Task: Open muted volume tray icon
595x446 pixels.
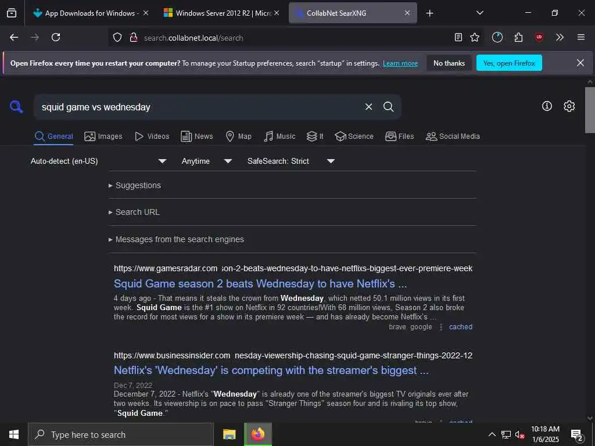Action: [519, 434]
